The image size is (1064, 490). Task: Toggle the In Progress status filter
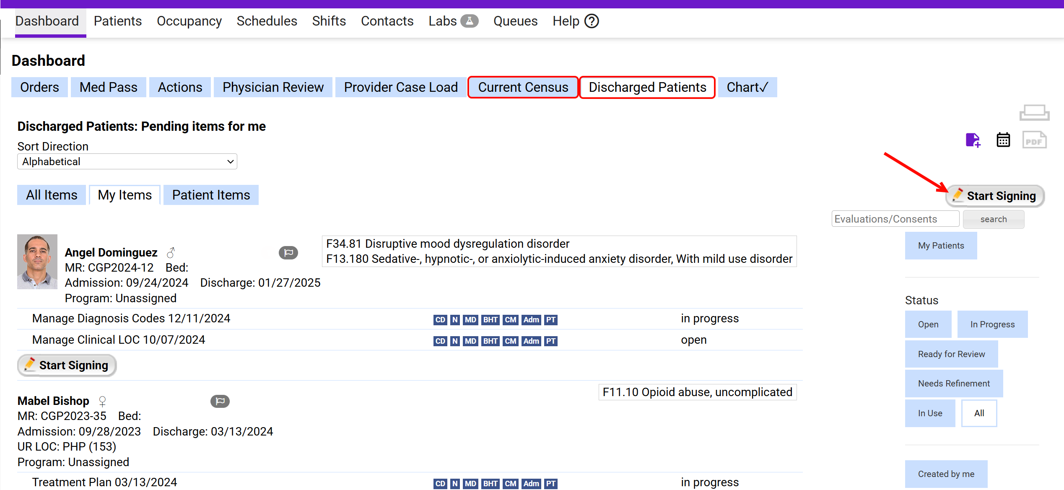click(x=992, y=324)
